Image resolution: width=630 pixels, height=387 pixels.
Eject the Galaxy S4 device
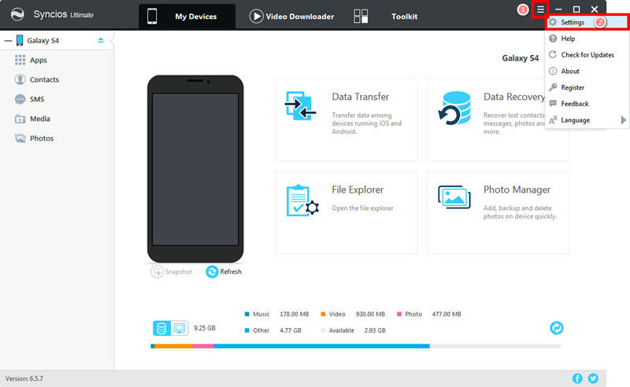tap(100, 40)
